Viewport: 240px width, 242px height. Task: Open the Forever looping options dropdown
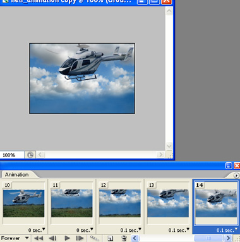pyautogui.click(x=15, y=238)
